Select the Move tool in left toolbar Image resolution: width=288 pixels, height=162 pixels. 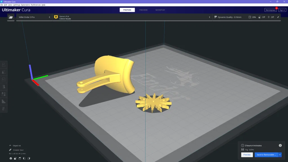tap(3, 65)
